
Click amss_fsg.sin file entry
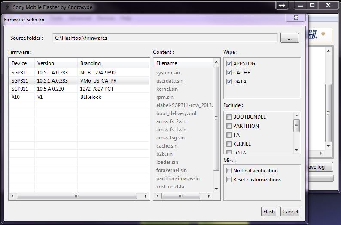170,138
